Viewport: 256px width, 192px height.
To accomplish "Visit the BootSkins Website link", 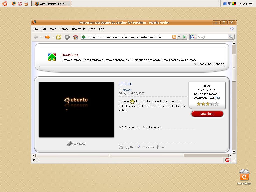I will [211, 64].
